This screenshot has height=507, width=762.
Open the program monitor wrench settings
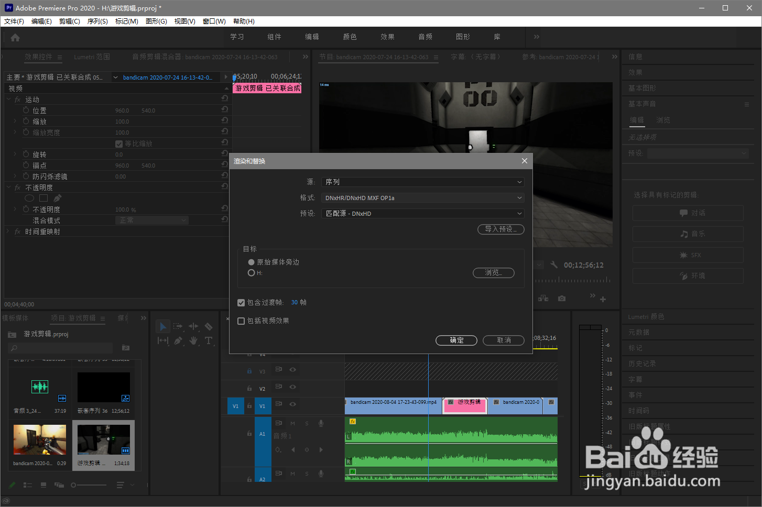(554, 265)
